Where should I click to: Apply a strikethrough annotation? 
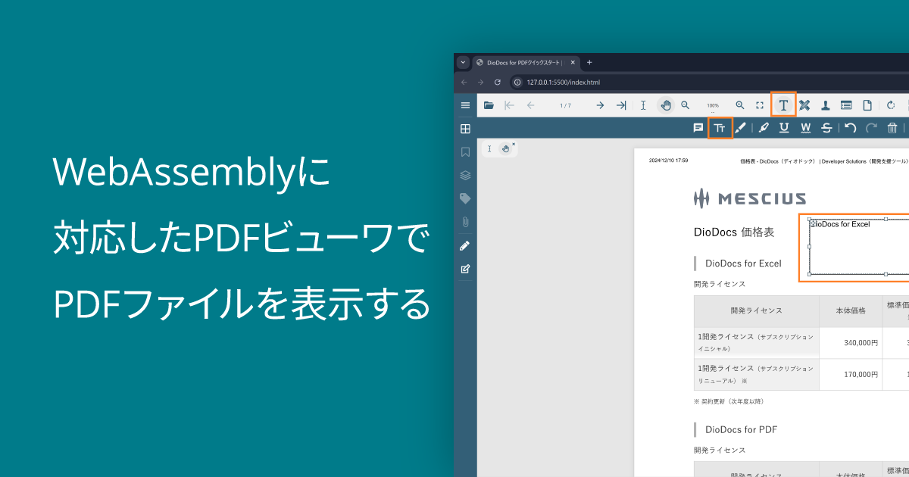(x=826, y=128)
